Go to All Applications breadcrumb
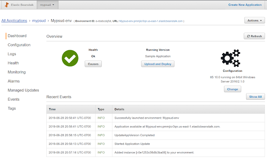The image size is (267, 162). [14, 20]
